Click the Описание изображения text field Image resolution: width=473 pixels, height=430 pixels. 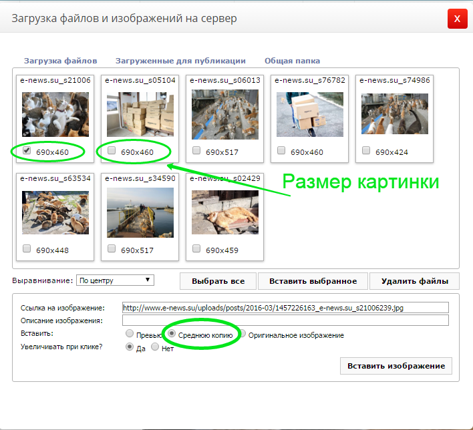285,320
